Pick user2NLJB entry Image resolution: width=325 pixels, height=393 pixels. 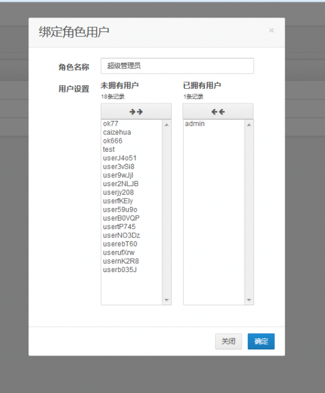pos(132,184)
